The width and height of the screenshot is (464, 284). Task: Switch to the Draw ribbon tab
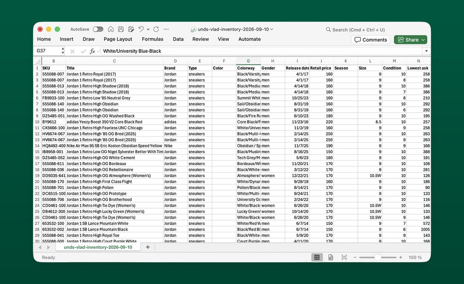[89, 39]
